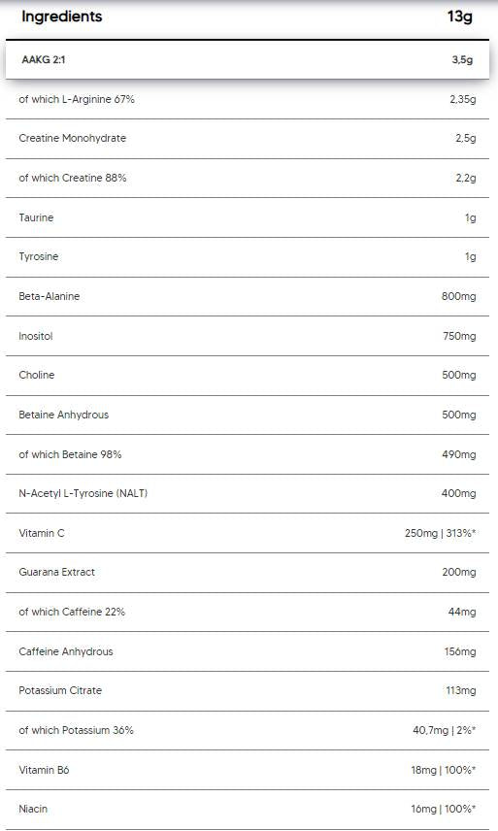The width and height of the screenshot is (498, 831).
Task: Select N-Acetyl L-Tyrosine (NALT) row
Action: 248,493
